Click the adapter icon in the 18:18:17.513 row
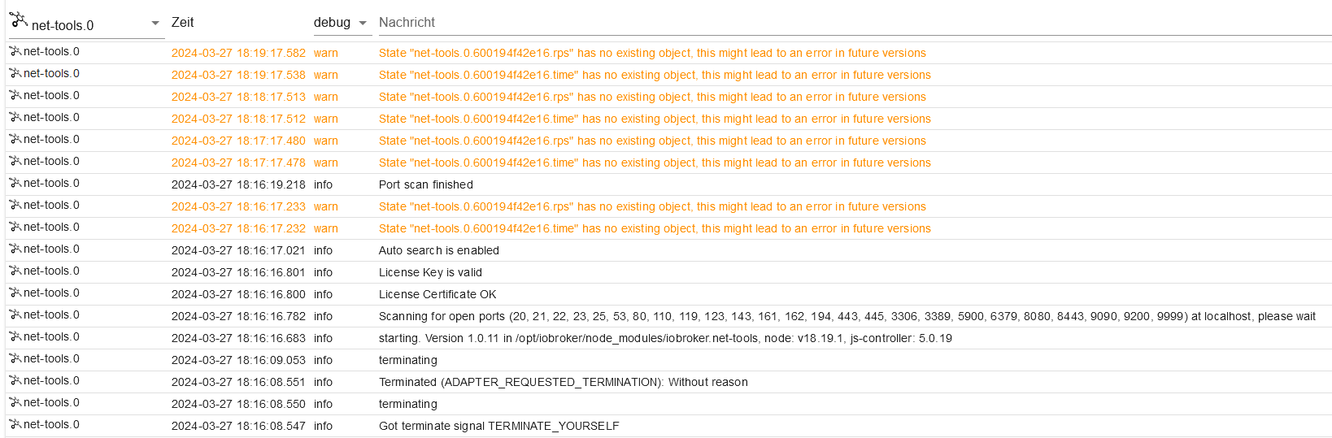Viewport: 1332px width, 438px height. [15, 95]
